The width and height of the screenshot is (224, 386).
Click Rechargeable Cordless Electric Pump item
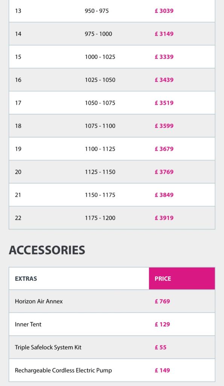tap(64, 371)
